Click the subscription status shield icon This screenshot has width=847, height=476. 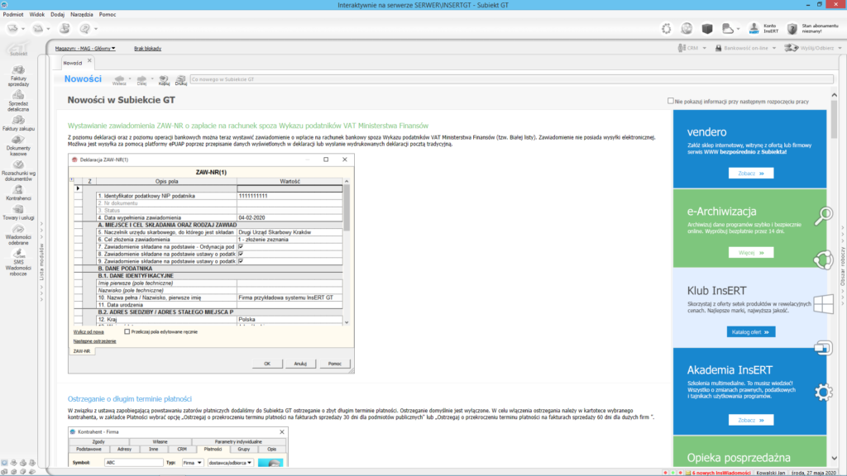[x=792, y=29]
